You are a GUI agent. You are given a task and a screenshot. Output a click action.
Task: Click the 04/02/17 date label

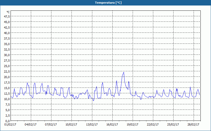(x=31, y=125)
